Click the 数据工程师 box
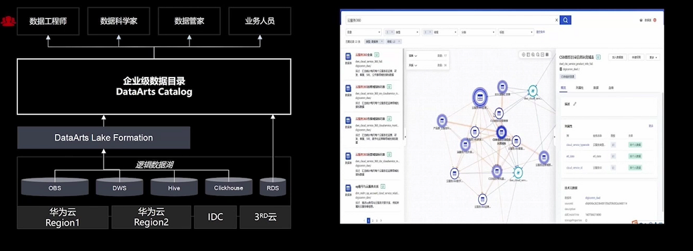The width and height of the screenshot is (693, 251). click(x=48, y=21)
